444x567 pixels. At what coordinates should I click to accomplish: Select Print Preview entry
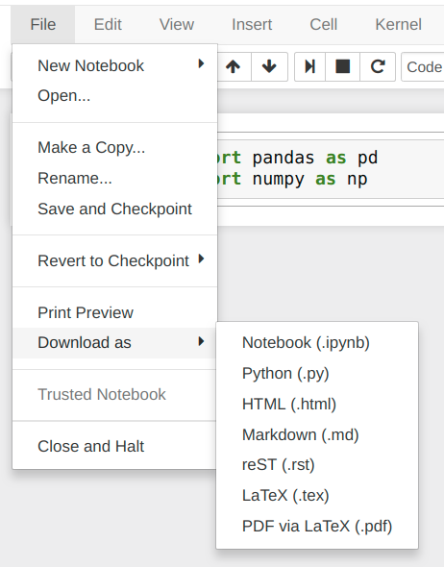115,312
